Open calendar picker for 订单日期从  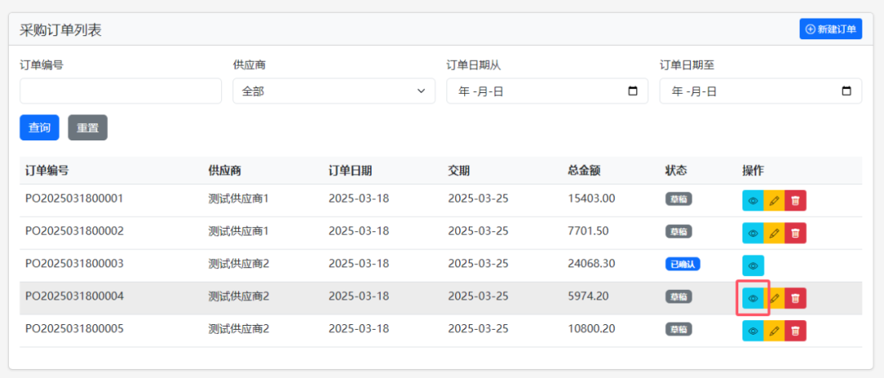click(x=633, y=91)
